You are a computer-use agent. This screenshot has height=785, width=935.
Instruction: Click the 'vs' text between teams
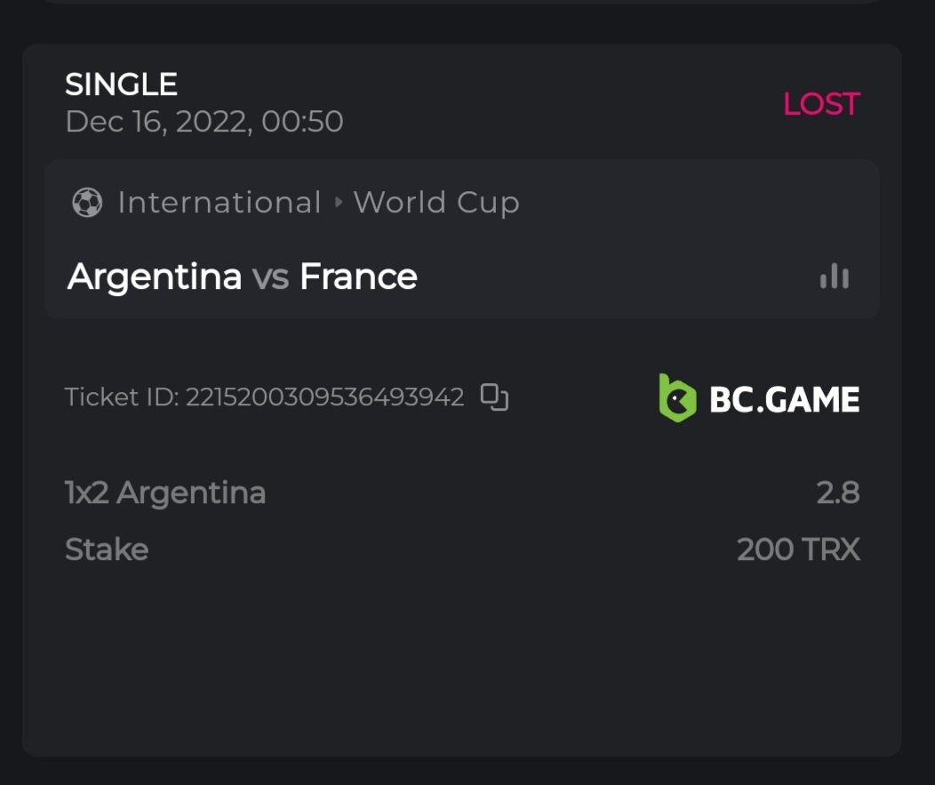(270, 277)
